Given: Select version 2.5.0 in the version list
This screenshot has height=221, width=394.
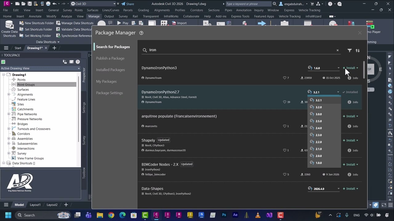Looking at the screenshot, I should coord(324,121).
